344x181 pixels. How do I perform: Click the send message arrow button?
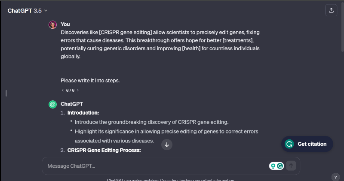(291, 166)
